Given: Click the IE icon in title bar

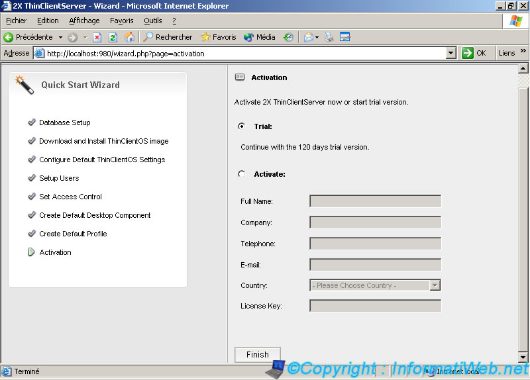Looking at the screenshot, I should 6,5.
